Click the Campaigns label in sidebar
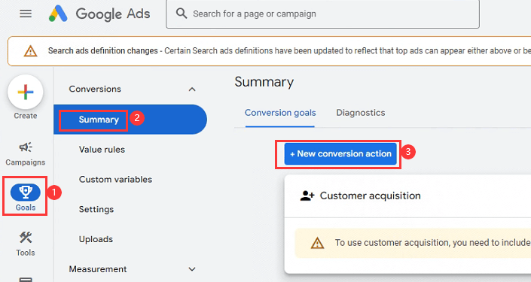 pyautogui.click(x=26, y=162)
